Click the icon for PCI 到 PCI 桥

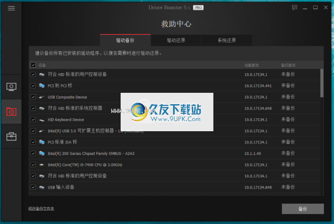pyautogui.click(x=42, y=86)
